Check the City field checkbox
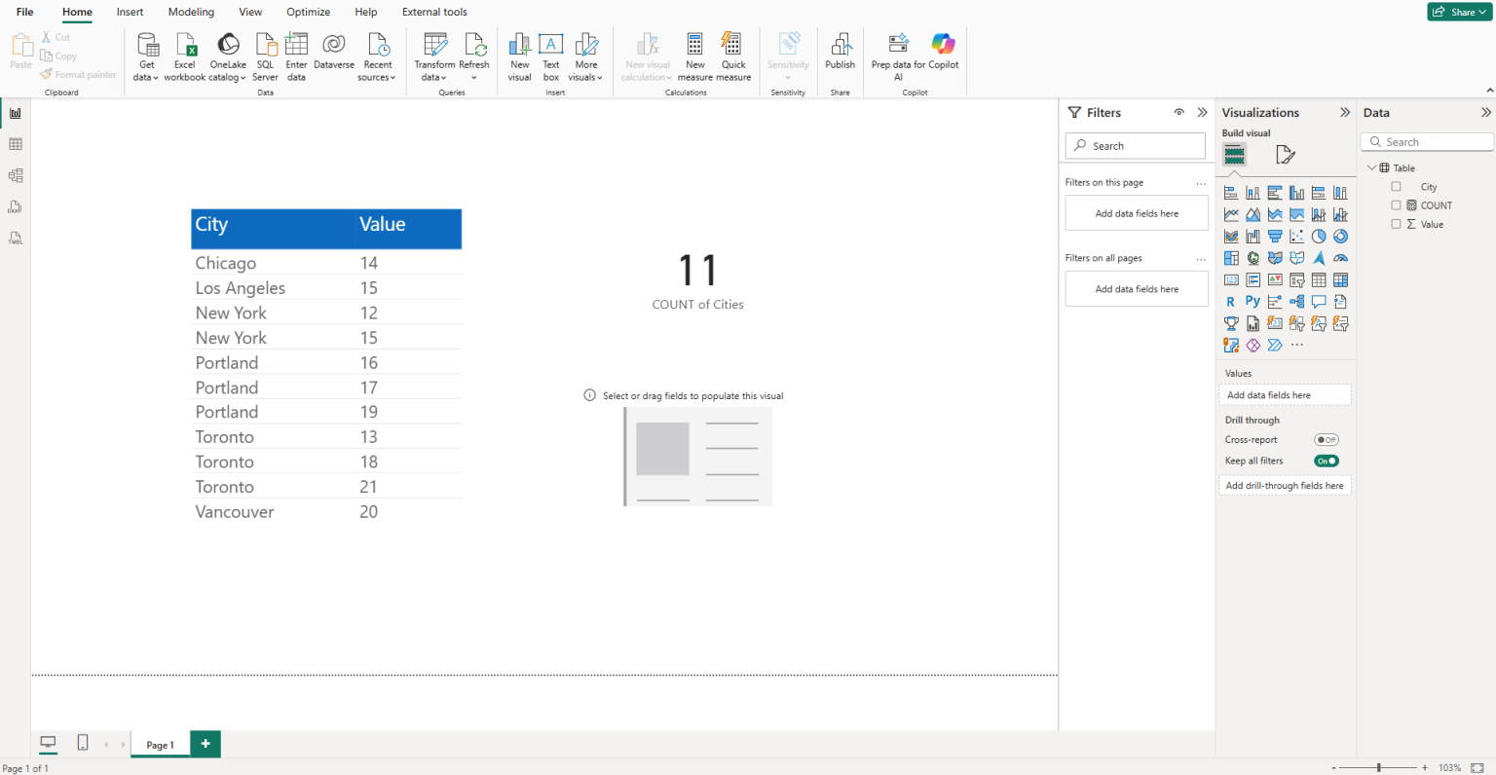Viewport: 1496px width, 775px height. (x=1396, y=187)
